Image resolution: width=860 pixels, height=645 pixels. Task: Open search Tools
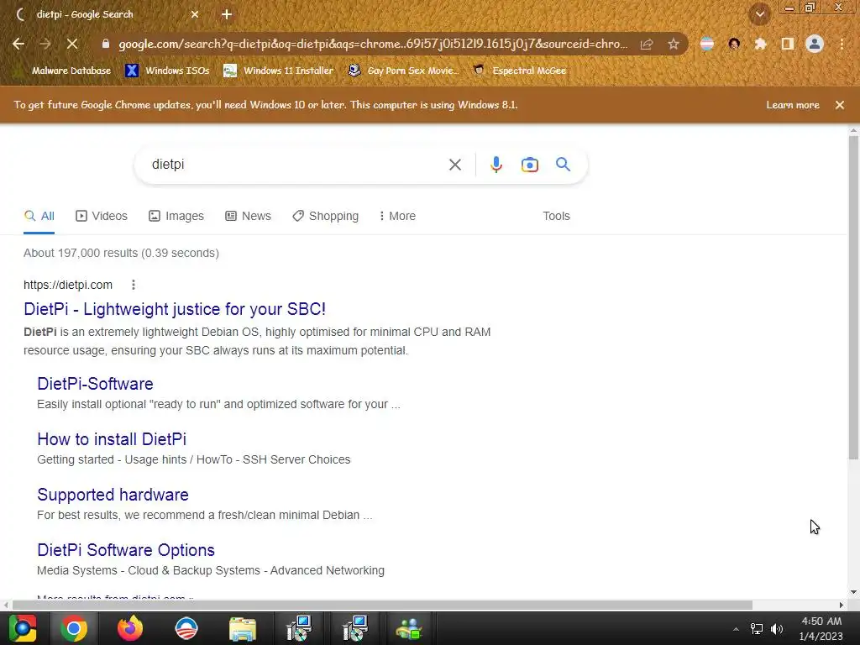(556, 216)
